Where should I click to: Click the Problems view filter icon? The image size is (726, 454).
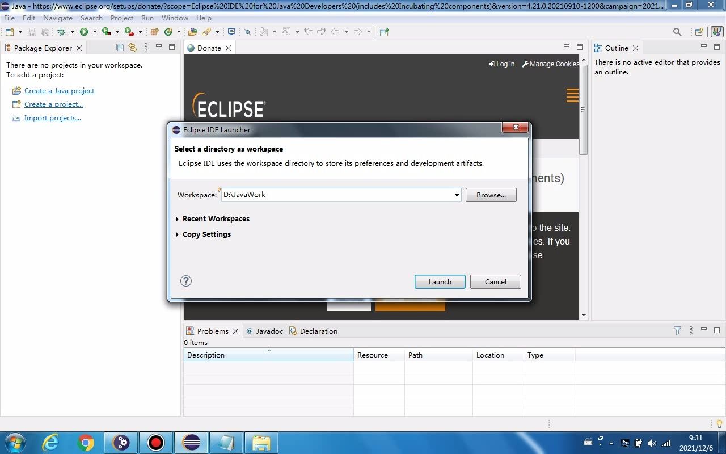point(677,330)
